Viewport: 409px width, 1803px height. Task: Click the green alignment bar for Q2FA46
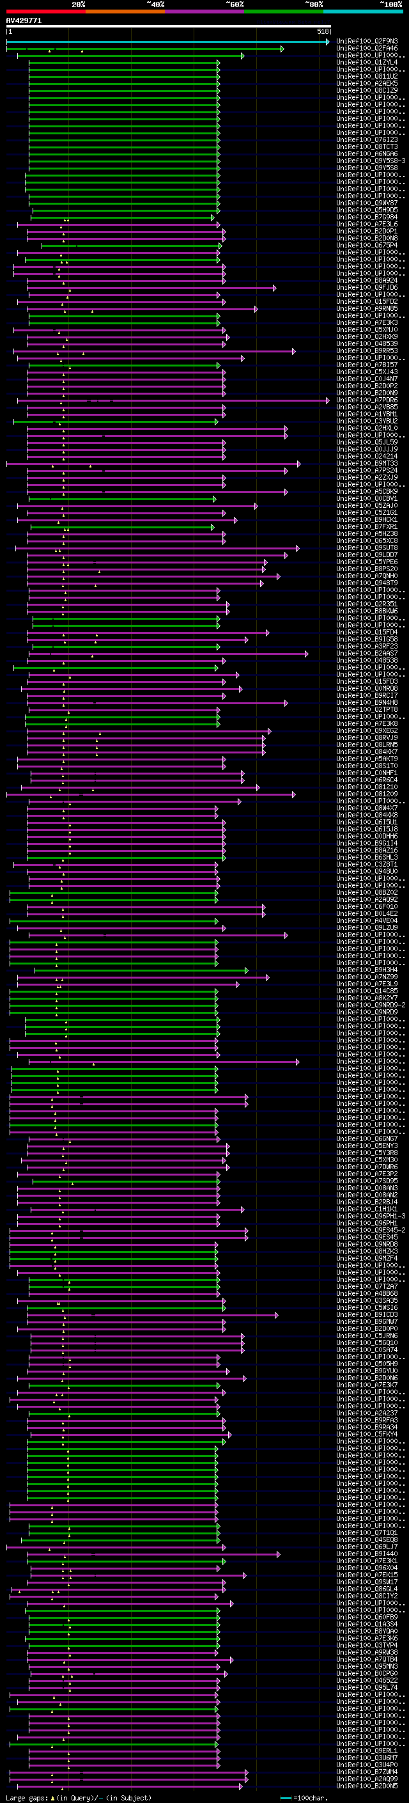click(x=146, y=49)
